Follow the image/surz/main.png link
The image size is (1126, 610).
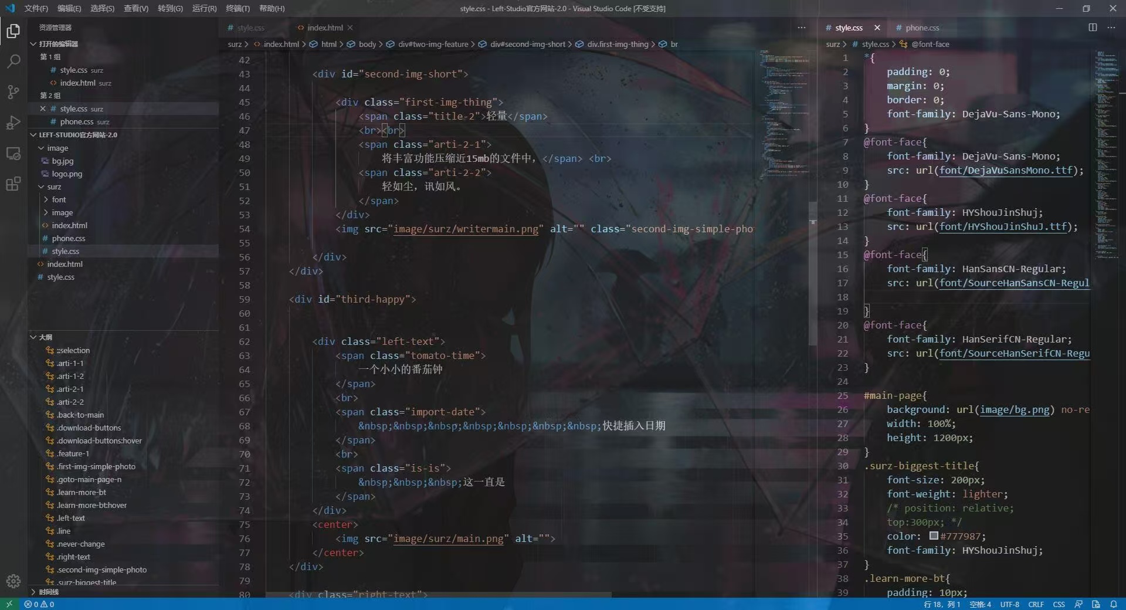point(448,538)
